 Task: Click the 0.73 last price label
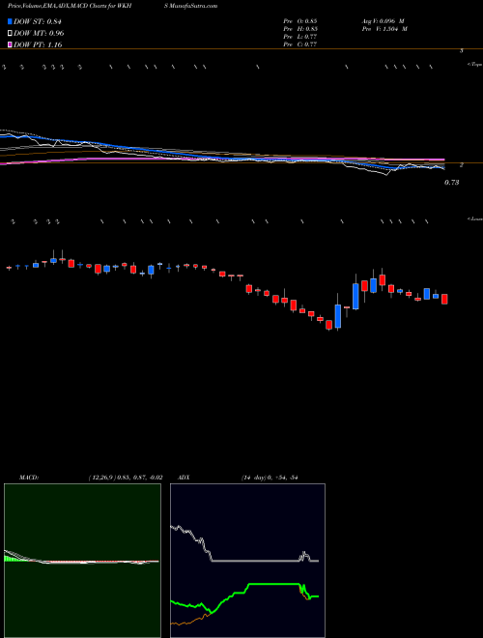(452, 183)
